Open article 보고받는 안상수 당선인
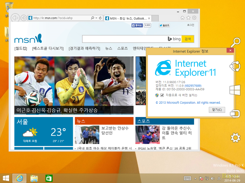This screenshot has height=183, width=245. (x=115, y=130)
